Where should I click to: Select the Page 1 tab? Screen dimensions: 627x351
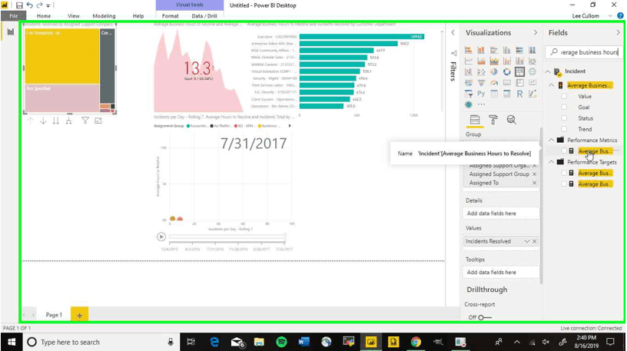[x=54, y=315]
